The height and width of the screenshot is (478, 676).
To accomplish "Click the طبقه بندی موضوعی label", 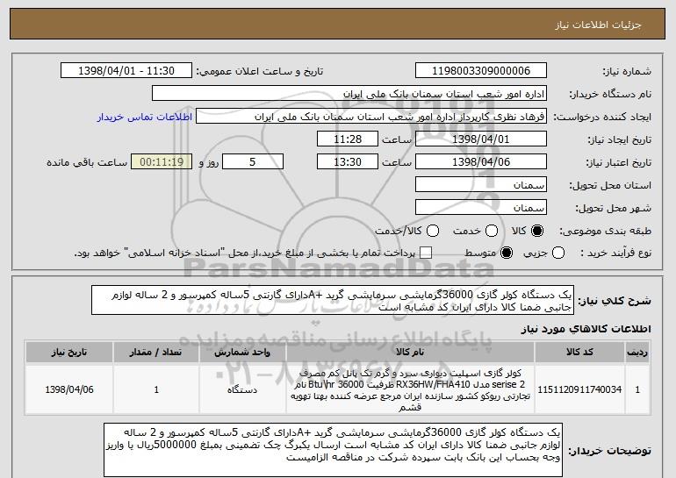I will pyautogui.click(x=605, y=232).
